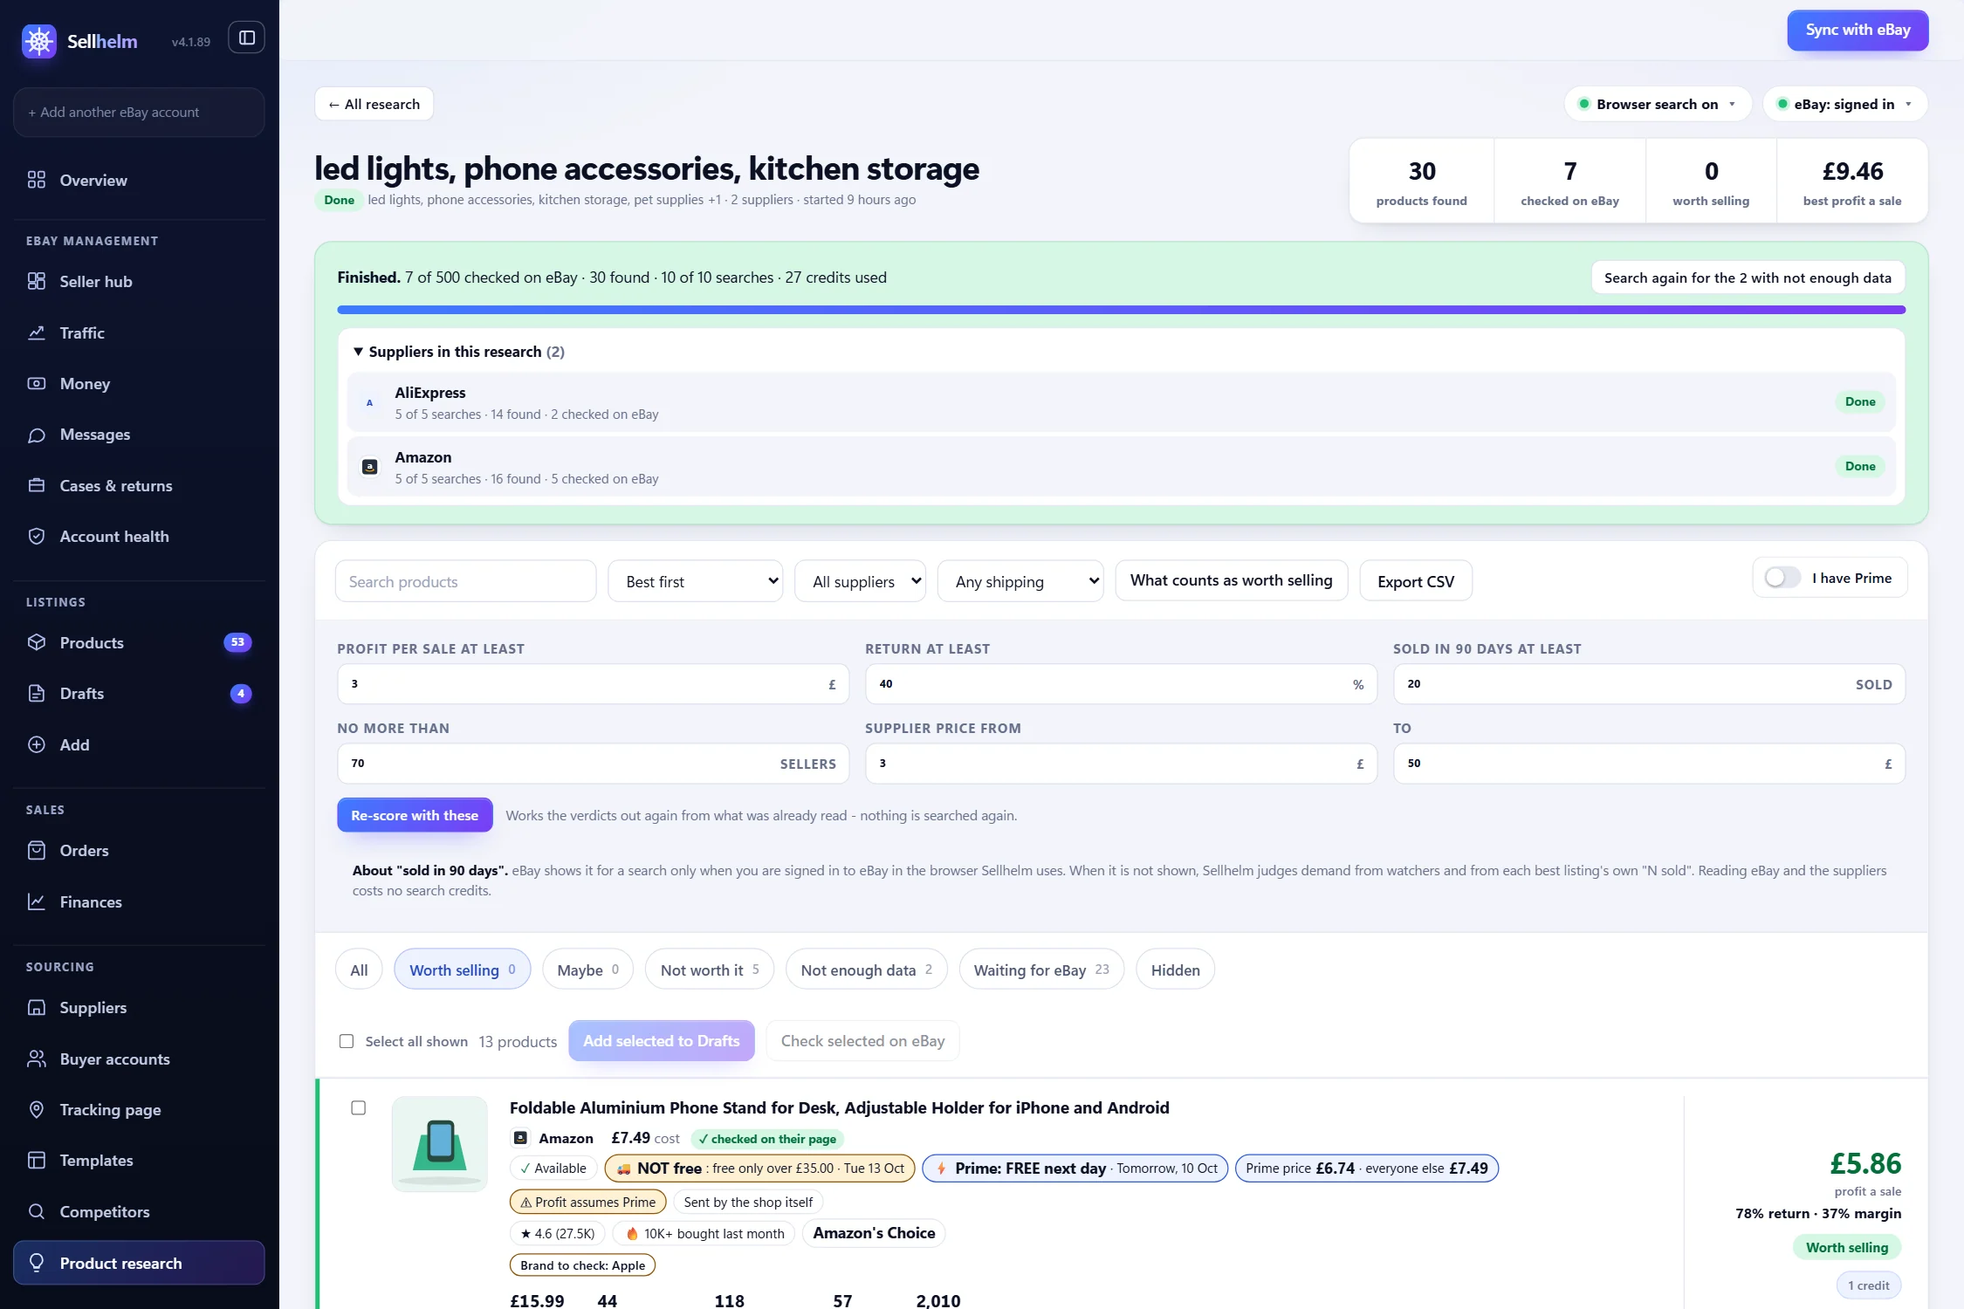Check the Foldable Aluminium Phone Stand checkbox

pos(358,1107)
